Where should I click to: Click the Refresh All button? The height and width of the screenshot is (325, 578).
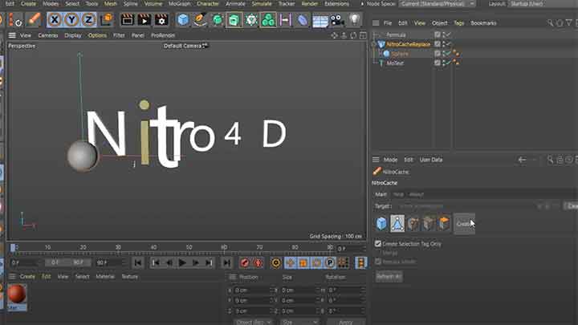coord(389,276)
